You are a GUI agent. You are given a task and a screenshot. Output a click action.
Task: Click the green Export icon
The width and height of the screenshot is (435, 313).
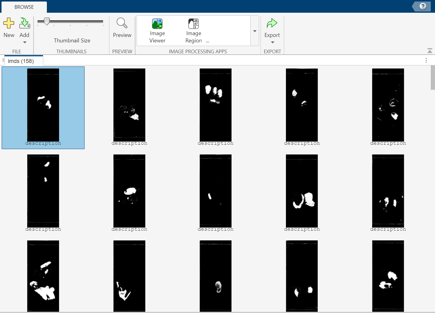(271, 23)
